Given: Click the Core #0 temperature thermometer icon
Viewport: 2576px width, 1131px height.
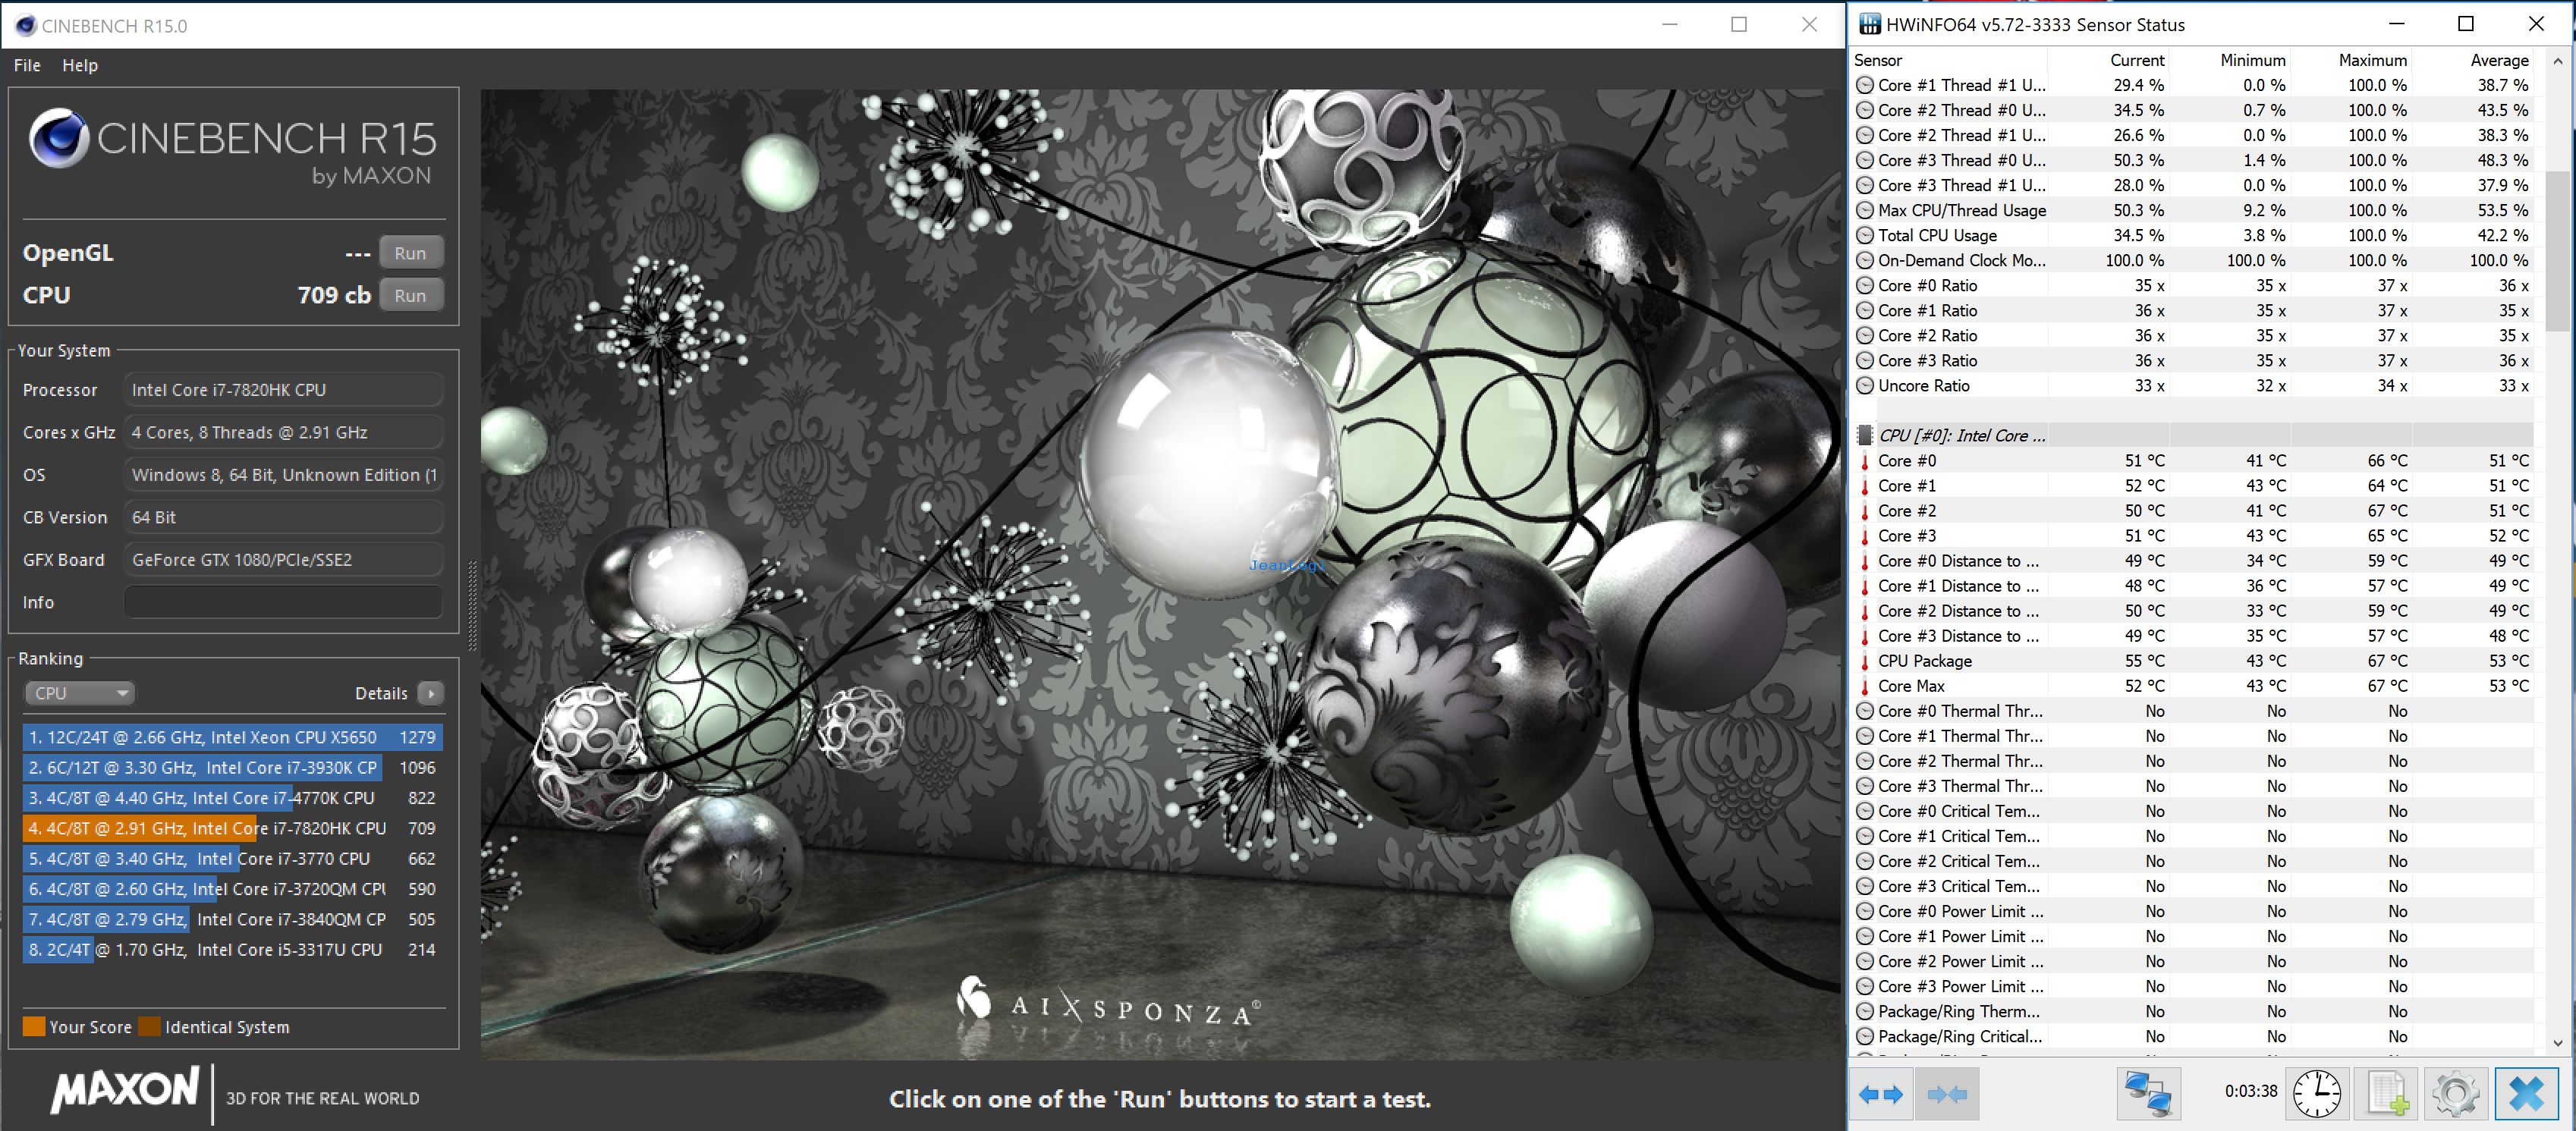Looking at the screenshot, I should tap(1864, 461).
